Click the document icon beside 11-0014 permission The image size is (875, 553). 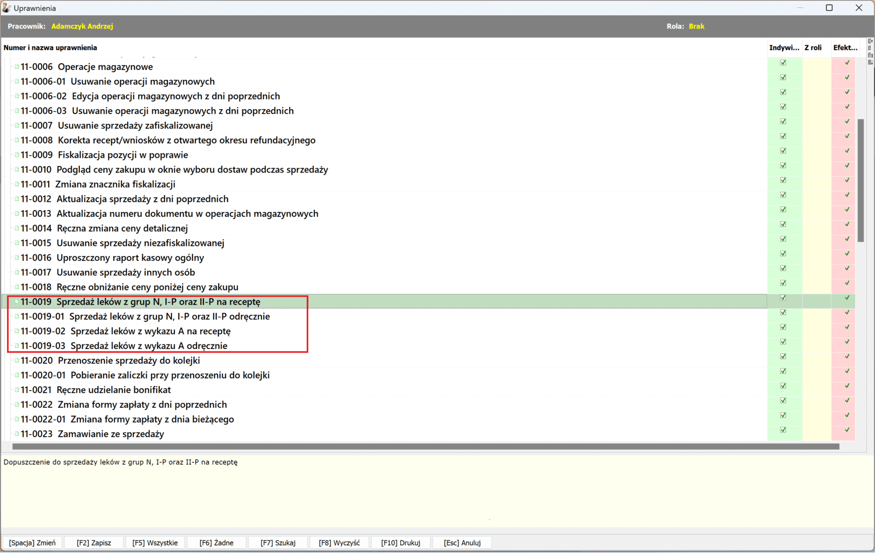[17, 228]
